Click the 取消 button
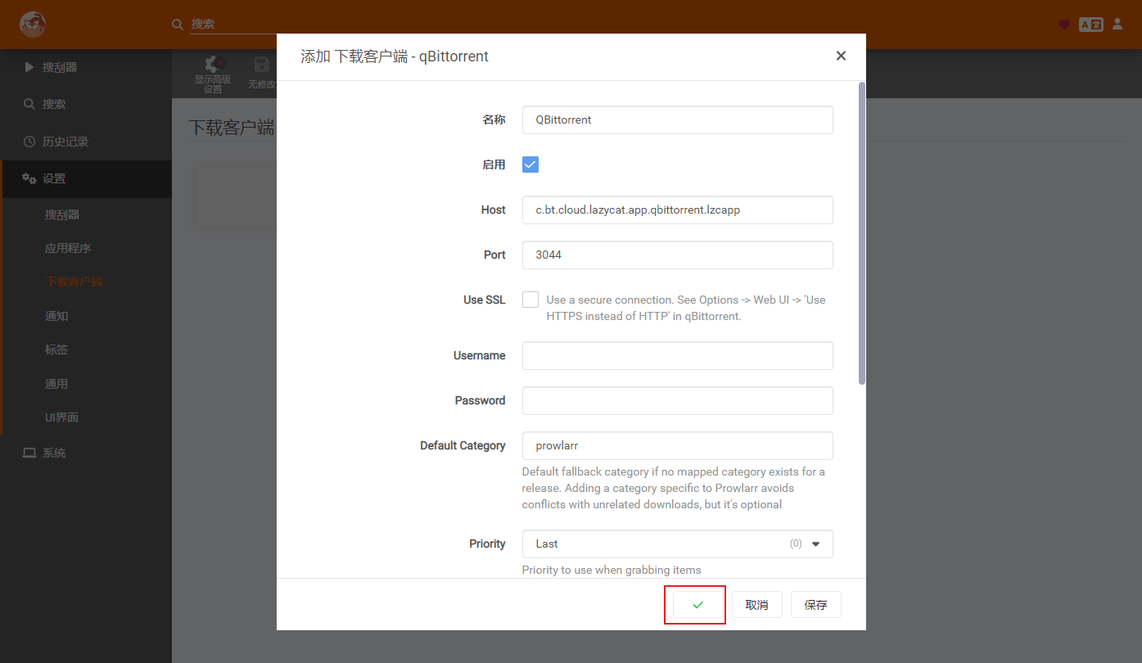The image size is (1142, 663). 757,605
